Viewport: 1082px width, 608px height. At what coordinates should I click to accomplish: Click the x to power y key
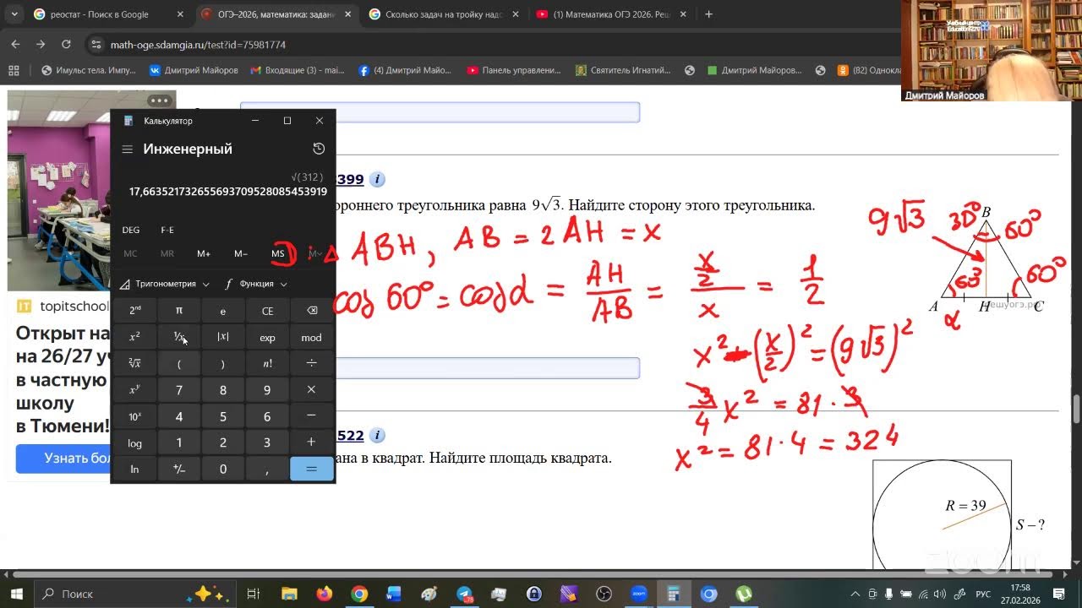click(x=134, y=390)
